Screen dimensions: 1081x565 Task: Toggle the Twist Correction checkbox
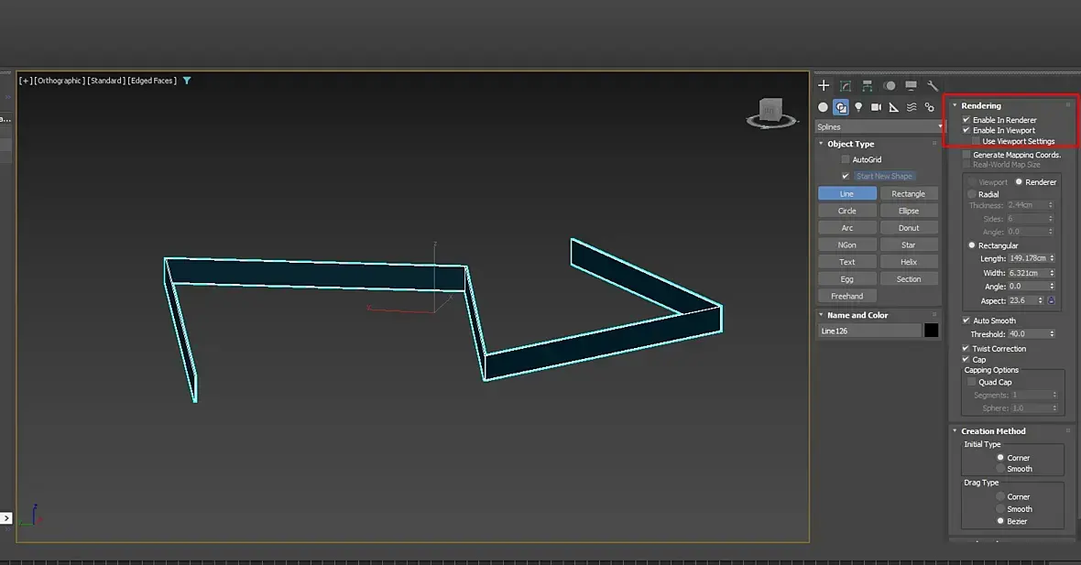(x=966, y=348)
